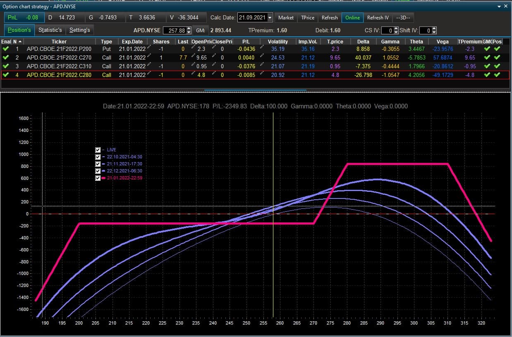Switch to the Statistic's tab
This screenshot has height=337, width=512.
50,30
